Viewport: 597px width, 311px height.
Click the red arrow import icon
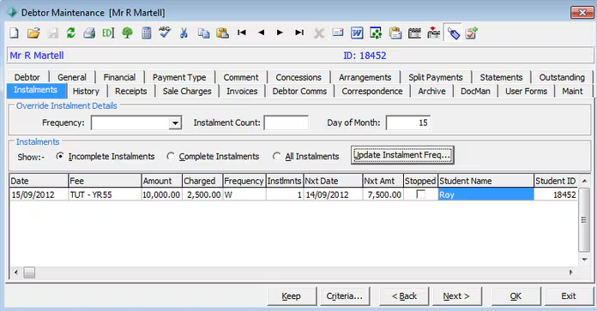click(433, 33)
